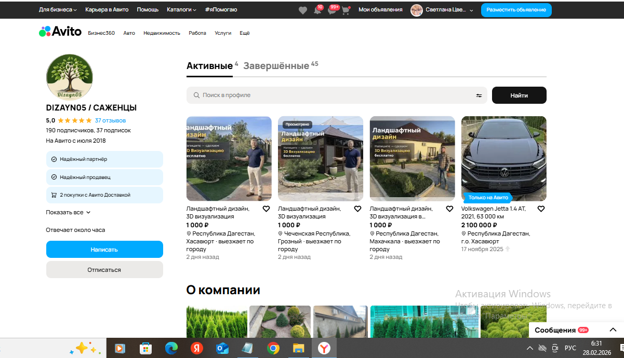Expand the Сообщения chat panel
This screenshot has height=358, width=624.
613,330
